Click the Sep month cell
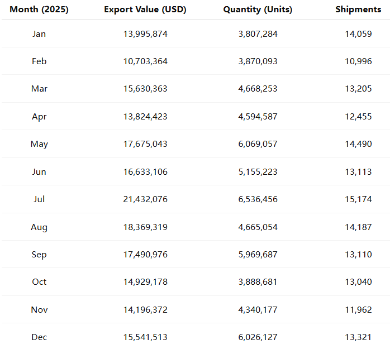390x349 pixels. coord(39,255)
